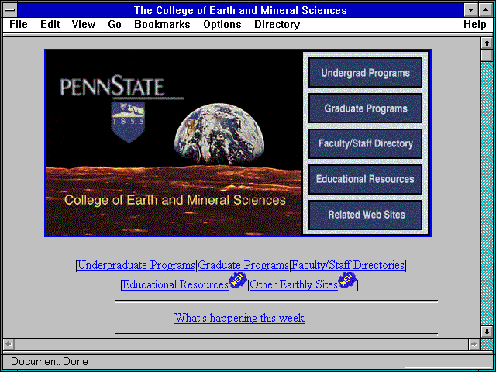Click the Document: Done status text
The image size is (496, 372).
pyautogui.click(x=50, y=362)
